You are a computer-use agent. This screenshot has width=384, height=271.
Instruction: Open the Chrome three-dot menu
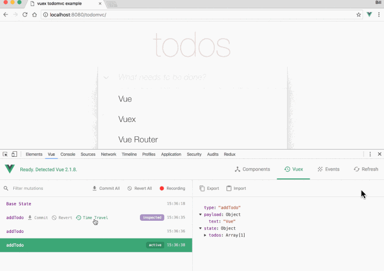click(x=379, y=15)
